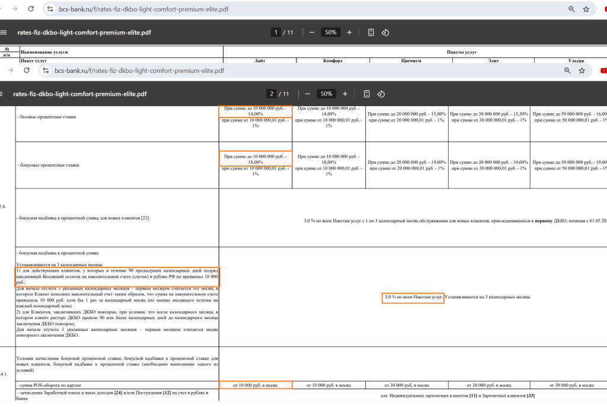Click row label '- базовые процентные ставки'
Image resolution: width=607 pixels, height=411 pixels.
coord(47,117)
